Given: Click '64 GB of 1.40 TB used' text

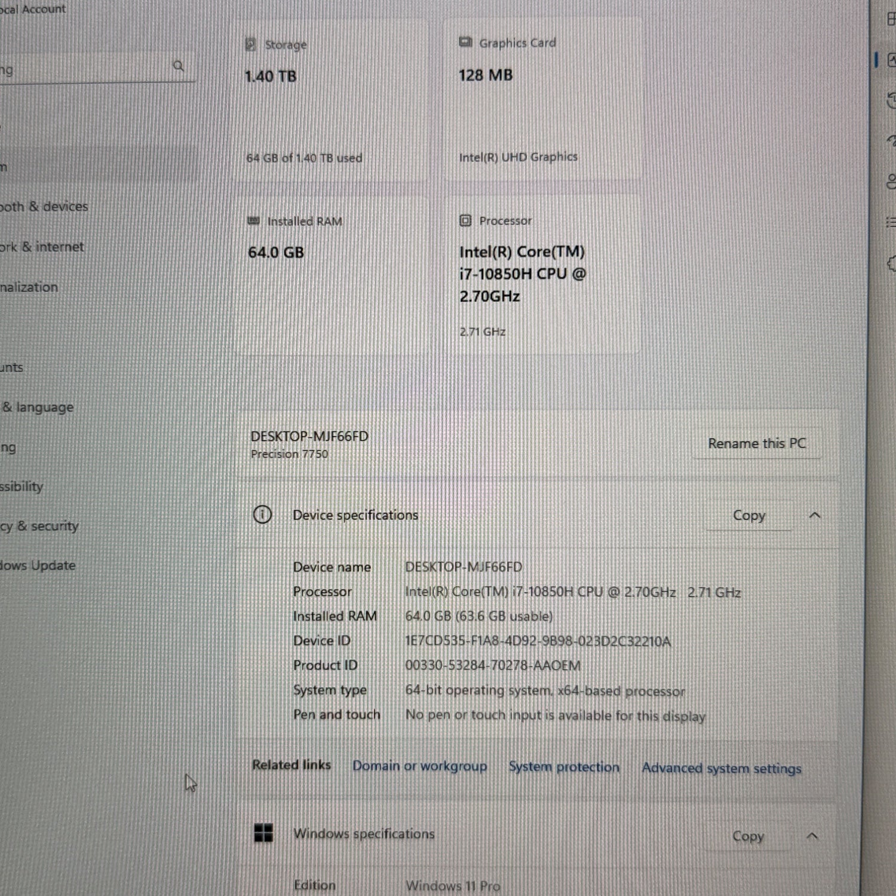Looking at the screenshot, I should [305, 158].
